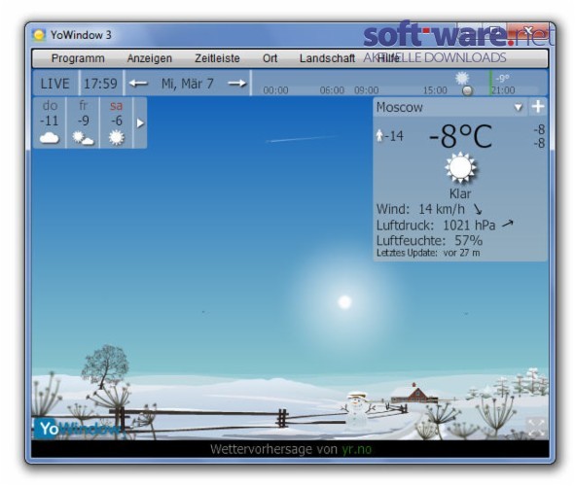Click the feels-like -14 indicator

click(x=390, y=136)
